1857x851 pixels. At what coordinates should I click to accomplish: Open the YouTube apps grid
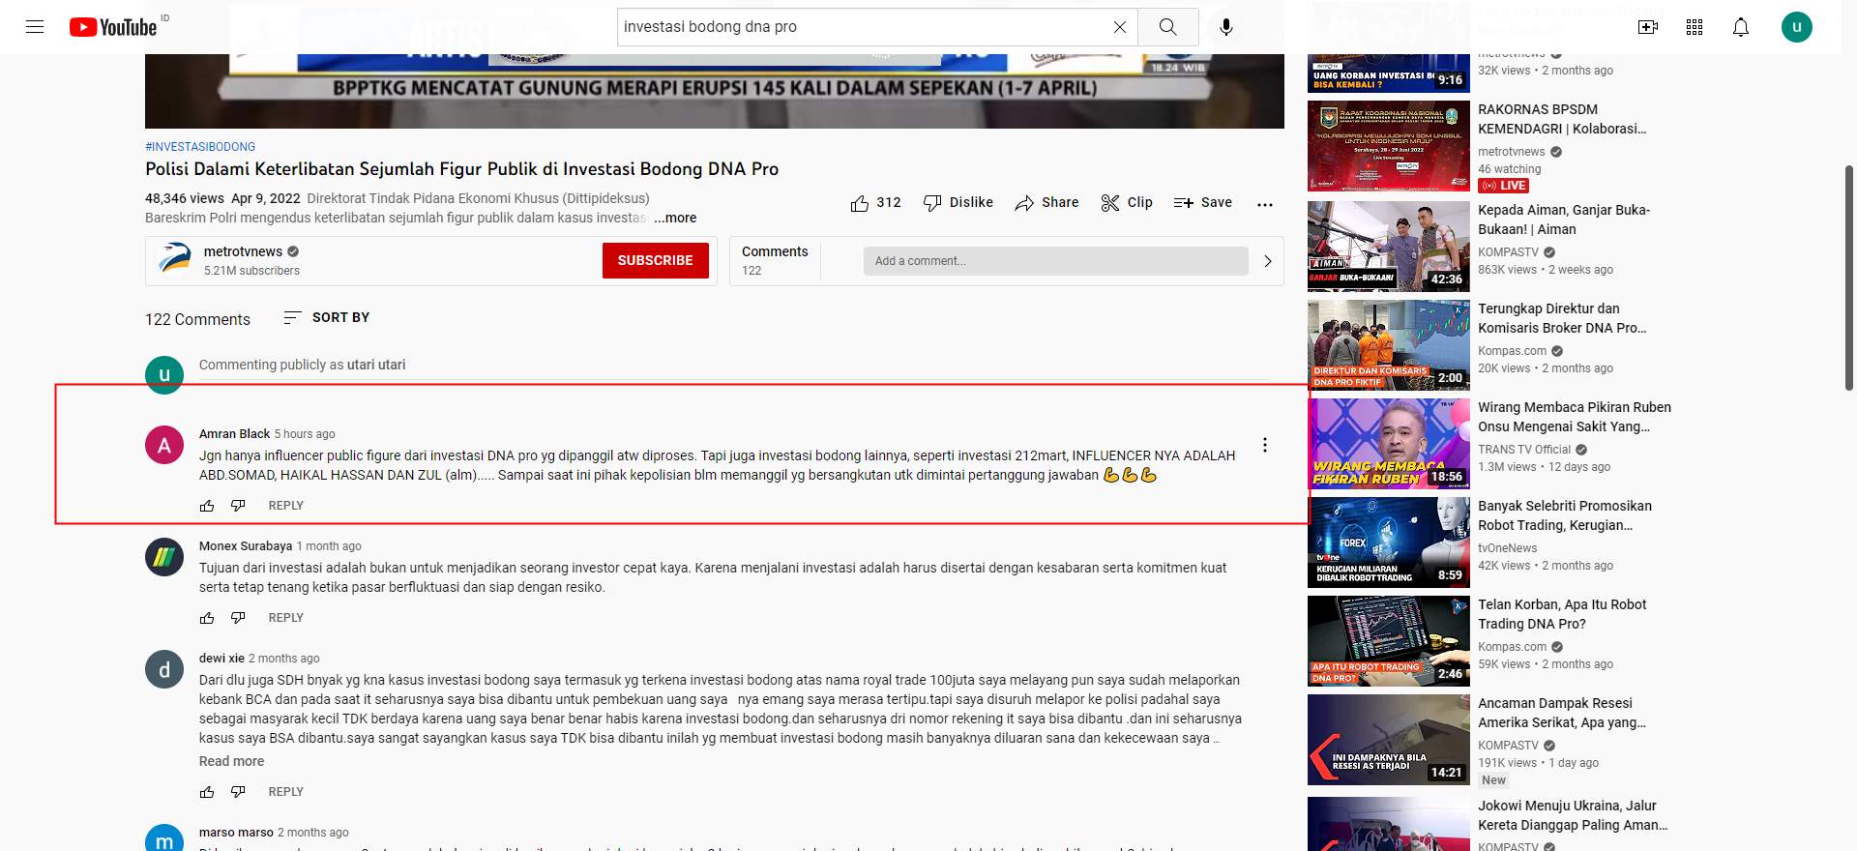point(1695,27)
